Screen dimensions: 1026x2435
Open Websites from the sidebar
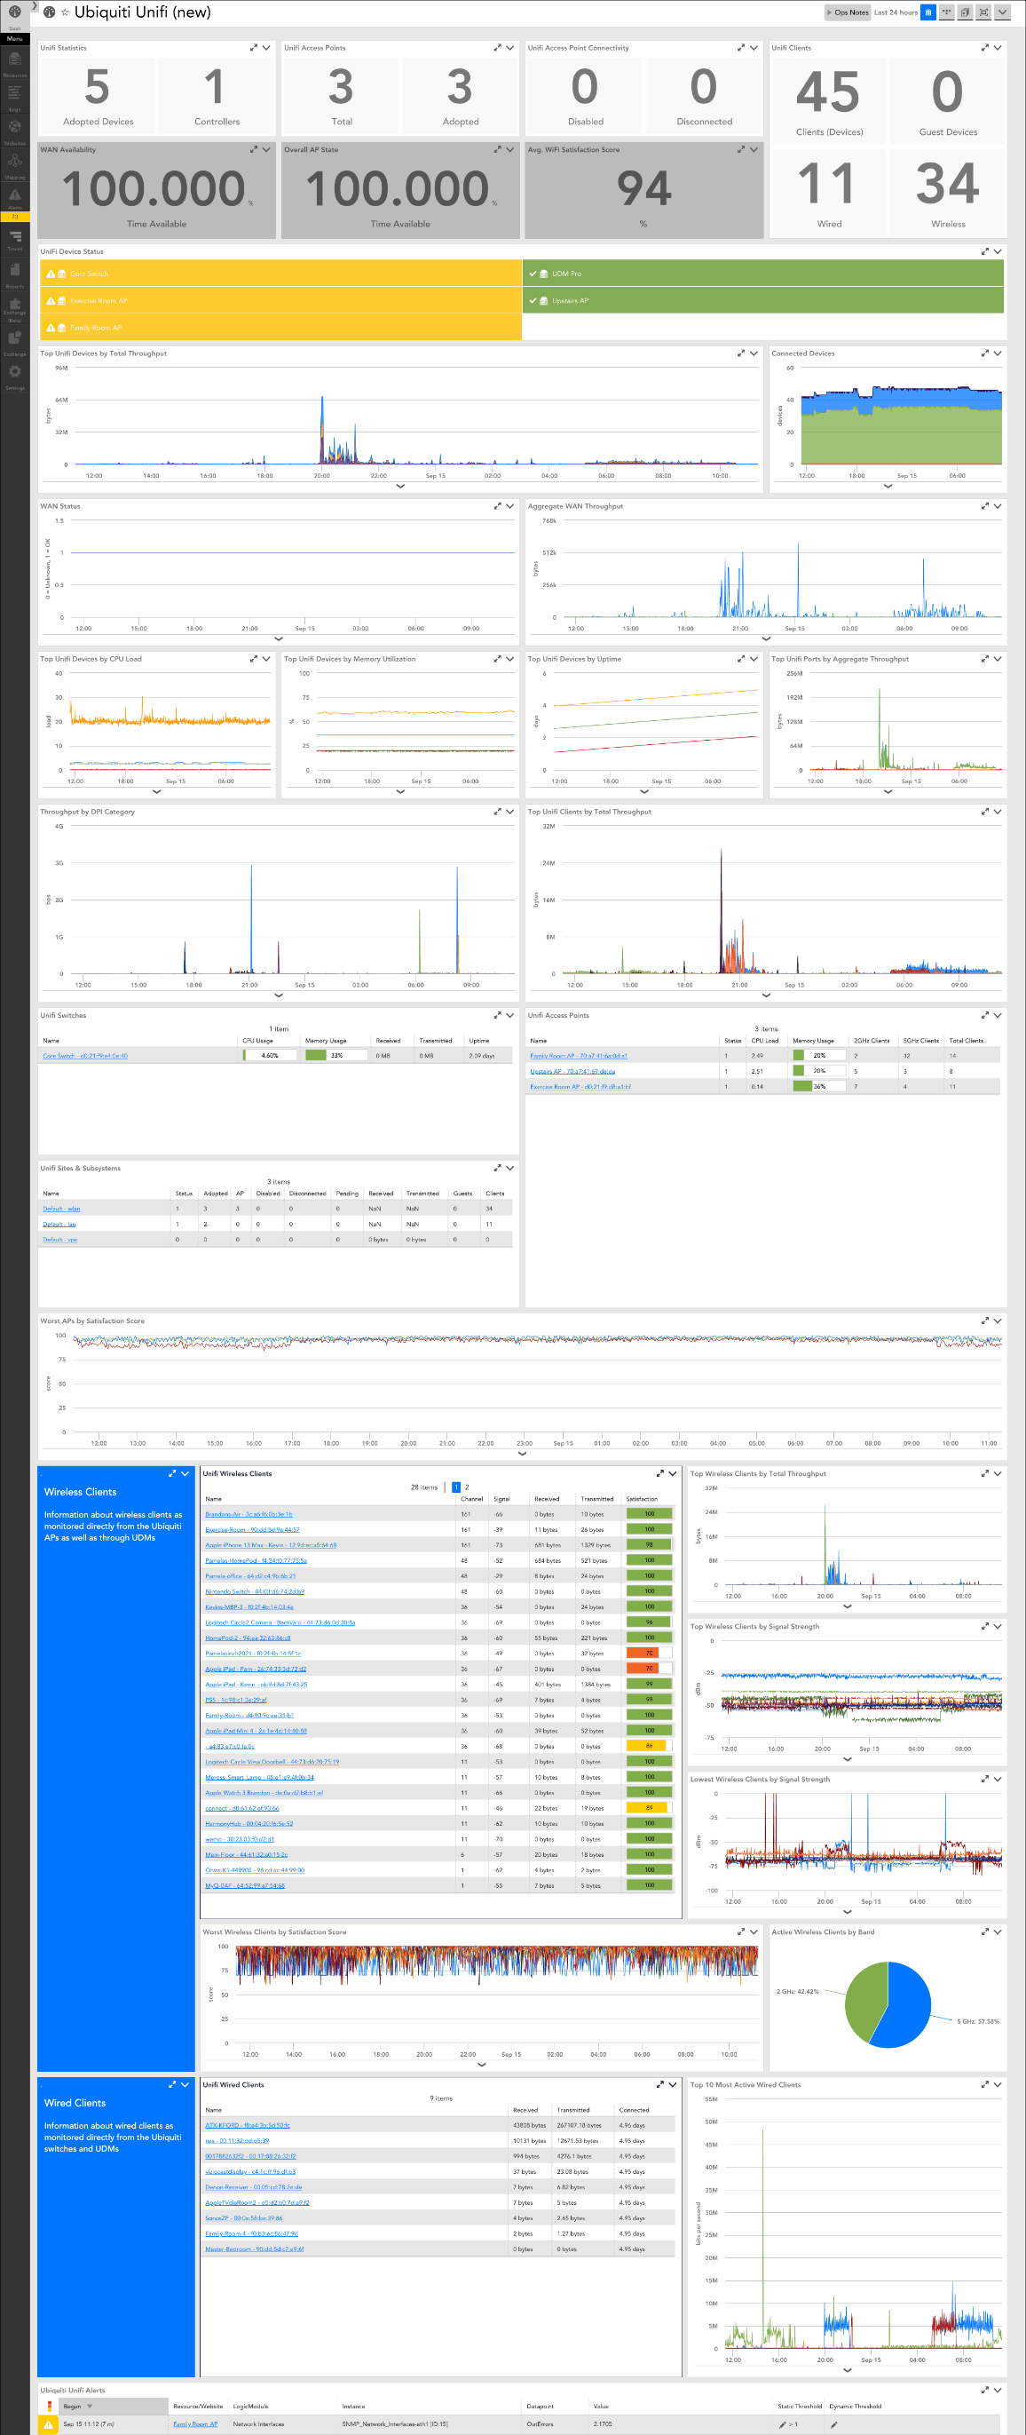[x=14, y=132]
